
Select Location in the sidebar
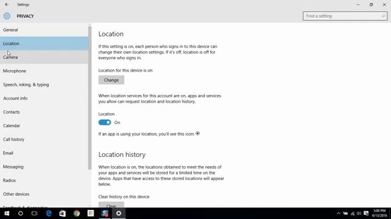coord(44,43)
